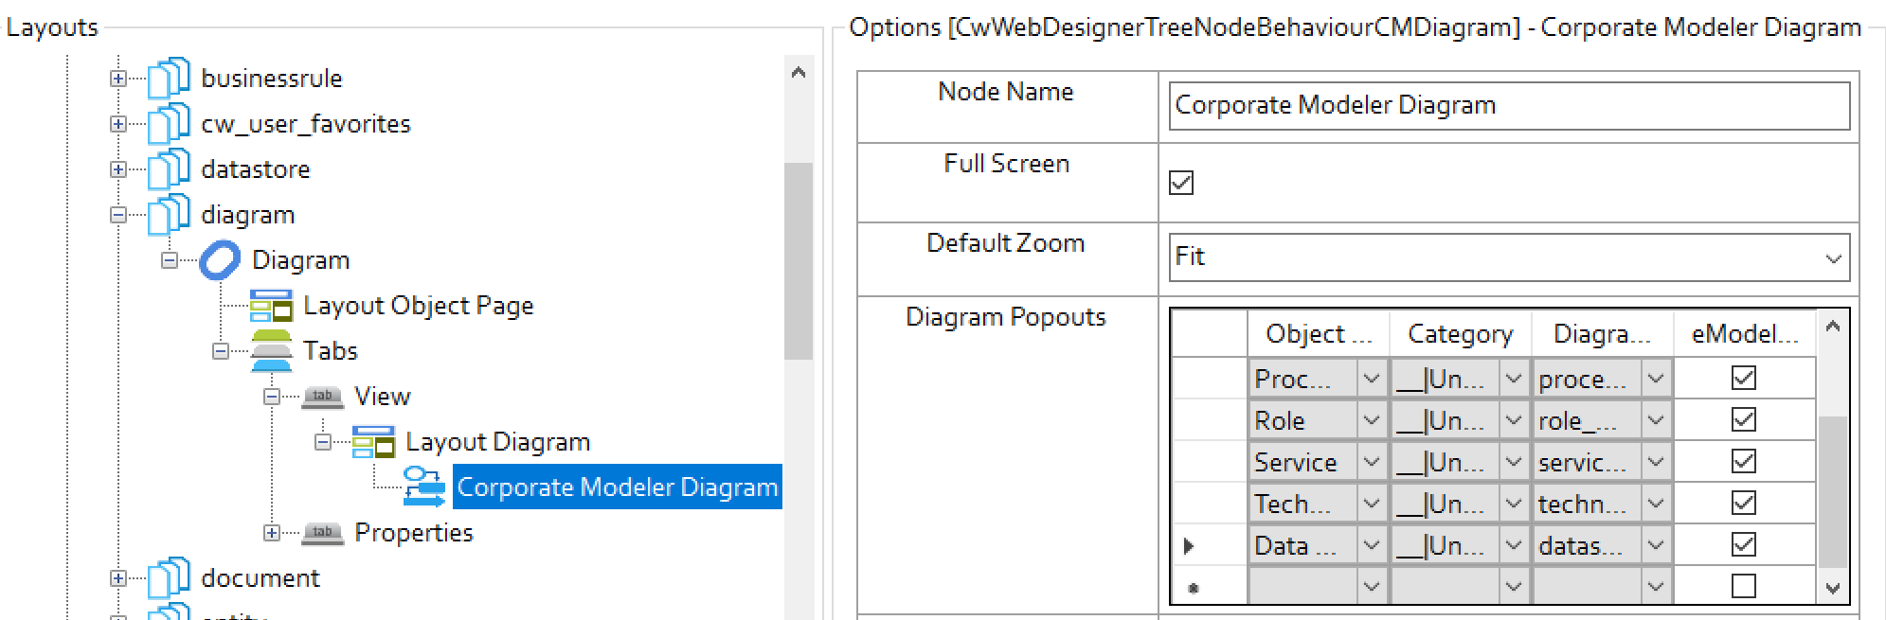Click the datastore layout folder icon
This screenshot has width=1886, height=620.
pyautogui.click(x=169, y=169)
